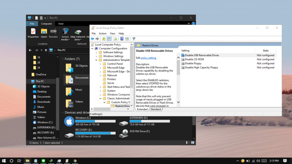The width and height of the screenshot is (292, 164).
Task: Collapse Administrative Templates tree node
Action: pos(96,60)
